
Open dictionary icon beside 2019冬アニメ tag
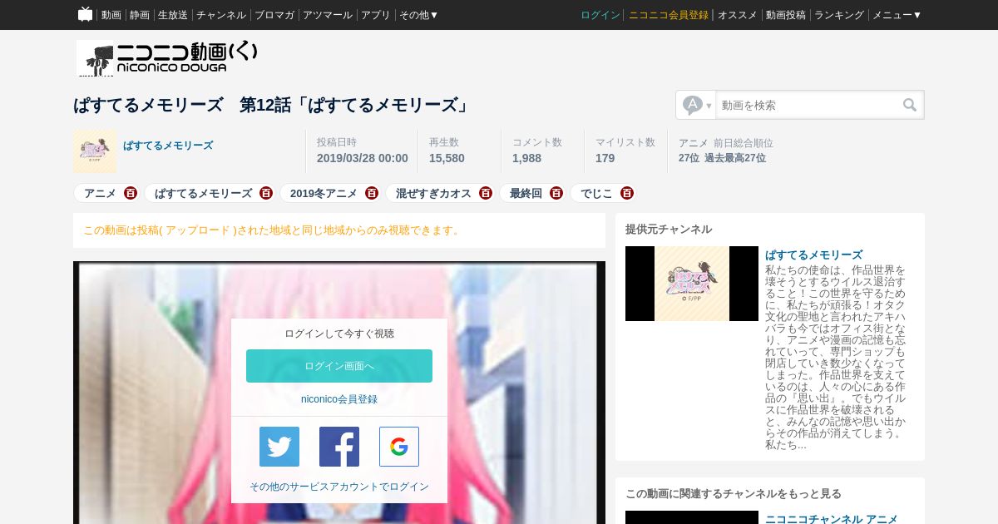tap(372, 193)
